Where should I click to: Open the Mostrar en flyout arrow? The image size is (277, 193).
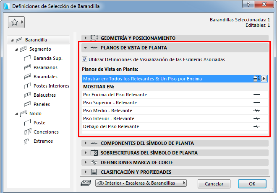coord(264,79)
